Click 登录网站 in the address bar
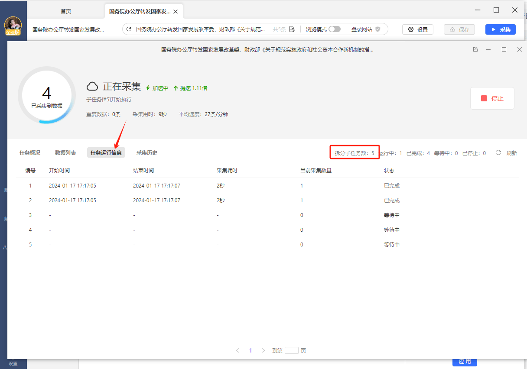This screenshot has width=527, height=369. click(x=362, y=29)
